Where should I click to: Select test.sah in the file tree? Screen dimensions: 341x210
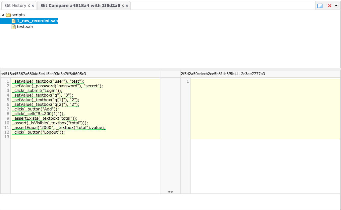[x=25, y=27]
